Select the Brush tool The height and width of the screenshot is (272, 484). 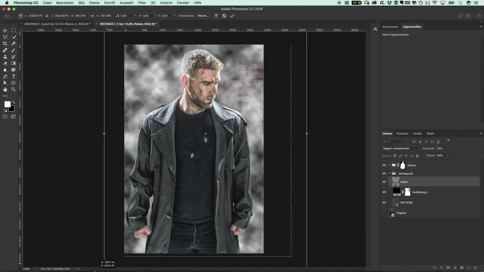point(13,50)
